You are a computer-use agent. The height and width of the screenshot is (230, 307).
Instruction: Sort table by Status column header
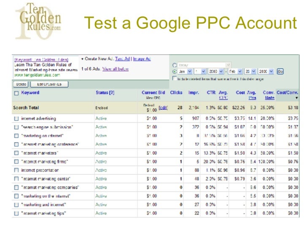105,93
